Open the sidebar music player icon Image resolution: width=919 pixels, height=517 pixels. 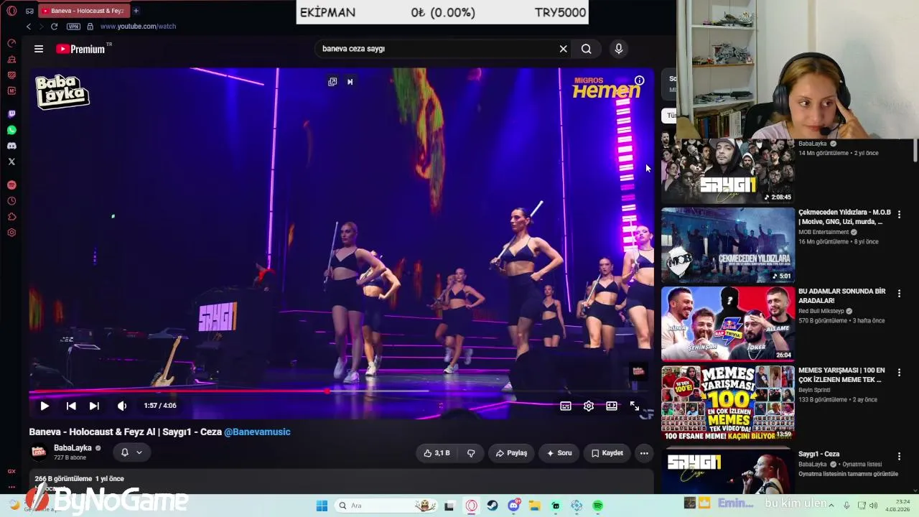(x=11, y=185)
